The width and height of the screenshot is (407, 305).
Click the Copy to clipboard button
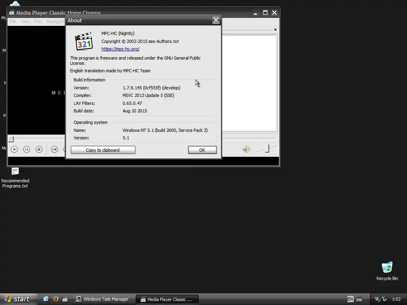pyautogui.click(x=103, y=150)
